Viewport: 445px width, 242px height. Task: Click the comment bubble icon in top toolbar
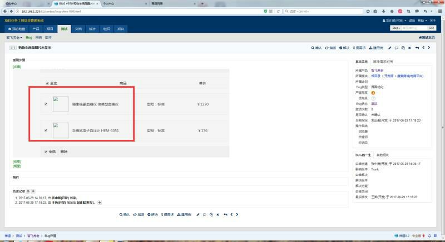(x=396, y=48)
